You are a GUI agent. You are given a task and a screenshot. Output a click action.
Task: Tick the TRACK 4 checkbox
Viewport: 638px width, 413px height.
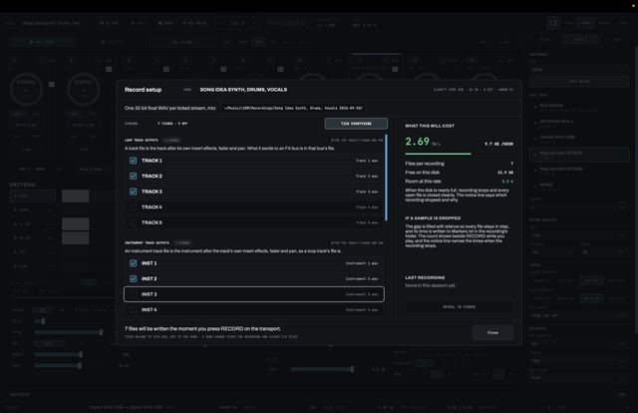tap(133, 206)
